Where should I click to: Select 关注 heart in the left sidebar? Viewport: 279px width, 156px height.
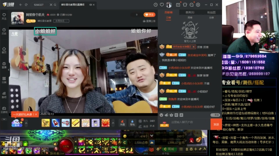coord(4,16)
